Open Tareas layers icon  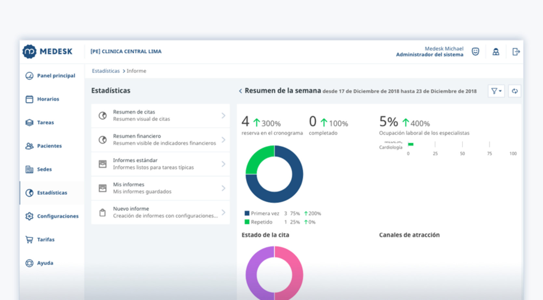click(29, 122)
